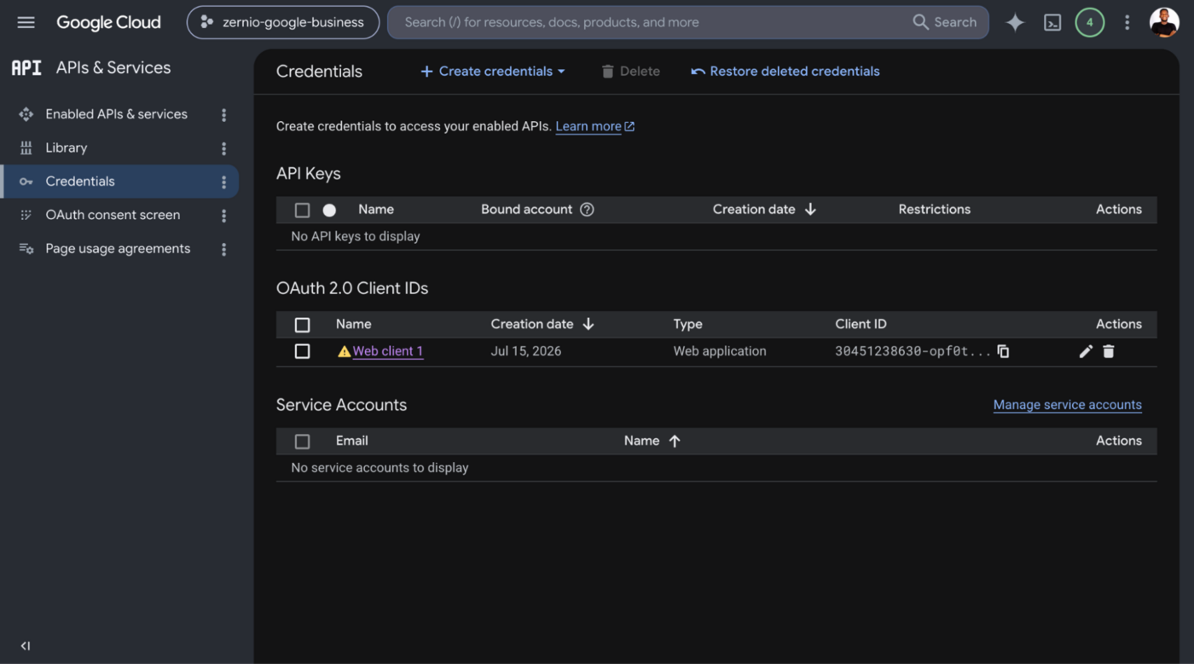The height and width of the screenshot is (664, 1194).
Task: Delete Web client 1 with trash icon
Action: coord(1109,351)
